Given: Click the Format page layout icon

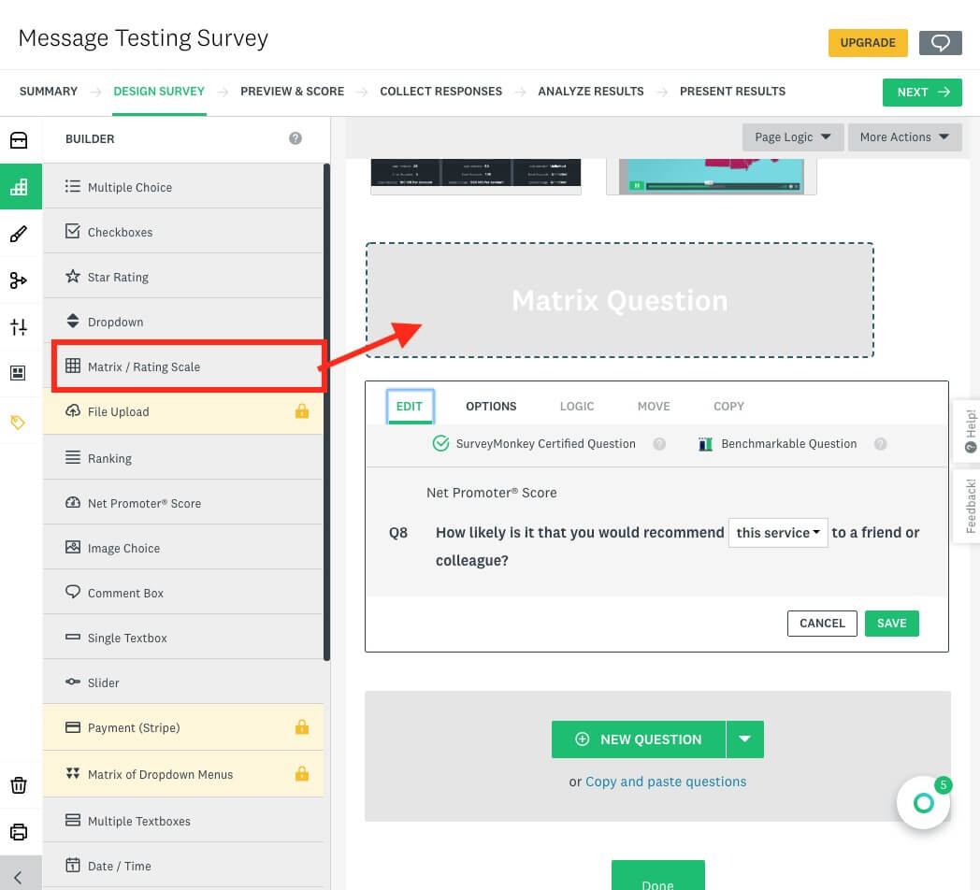Looking at the screenshot, I should coord(21,372).
